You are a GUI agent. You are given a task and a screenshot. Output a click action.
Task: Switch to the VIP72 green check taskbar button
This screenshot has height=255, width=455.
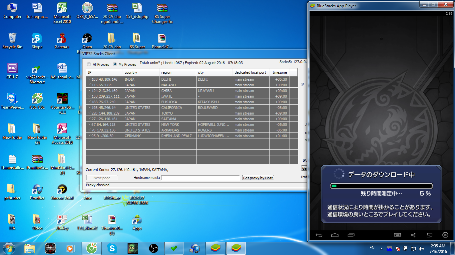click(174, 248)
